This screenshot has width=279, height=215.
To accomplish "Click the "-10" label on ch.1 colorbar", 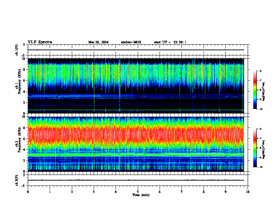I will [x=260, y=109].
